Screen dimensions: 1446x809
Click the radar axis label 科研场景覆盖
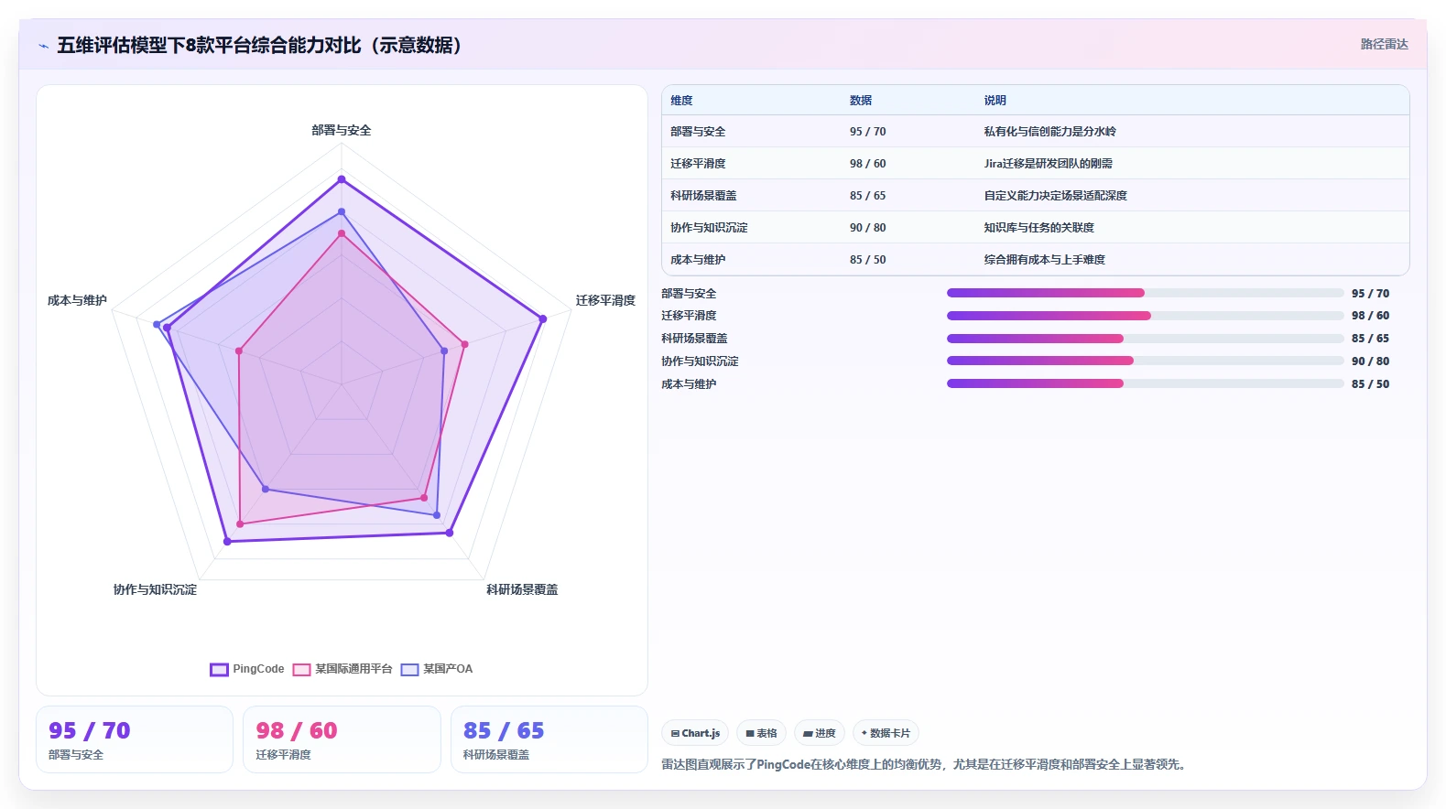click(x=522, y=590)
